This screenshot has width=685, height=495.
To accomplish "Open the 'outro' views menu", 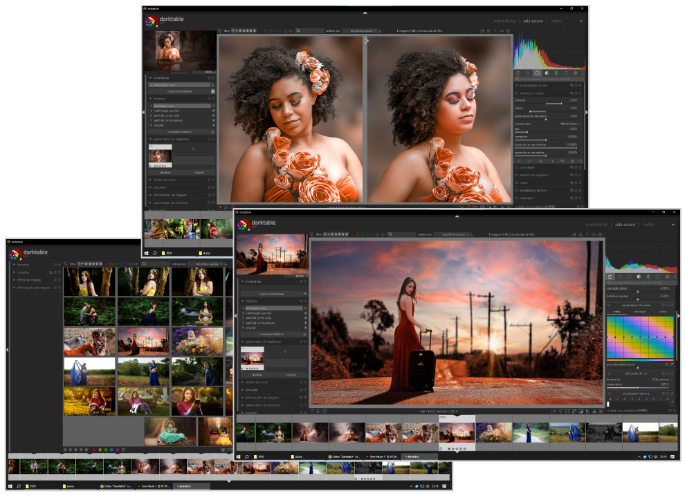I will (648, 224).
